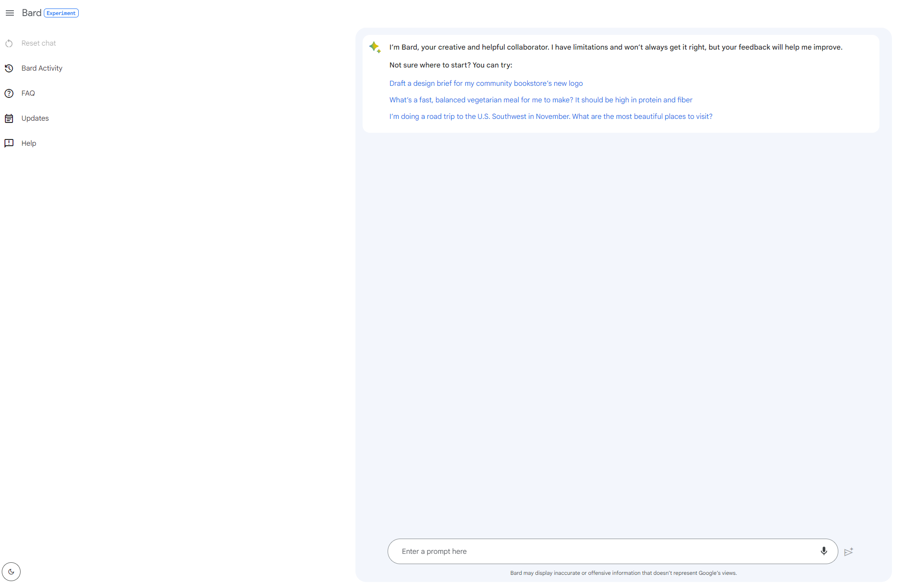Click the microphone voice input icon

click(x=824, y=551)
